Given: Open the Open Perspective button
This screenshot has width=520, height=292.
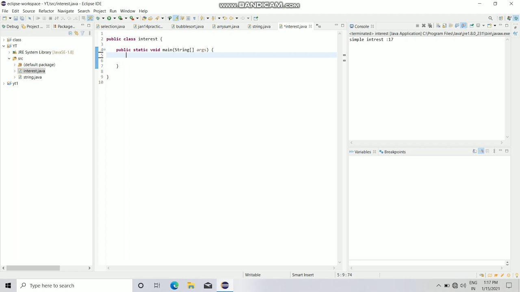Looking at the screenshot, I should pyautogui.click(x=501, y=18).
